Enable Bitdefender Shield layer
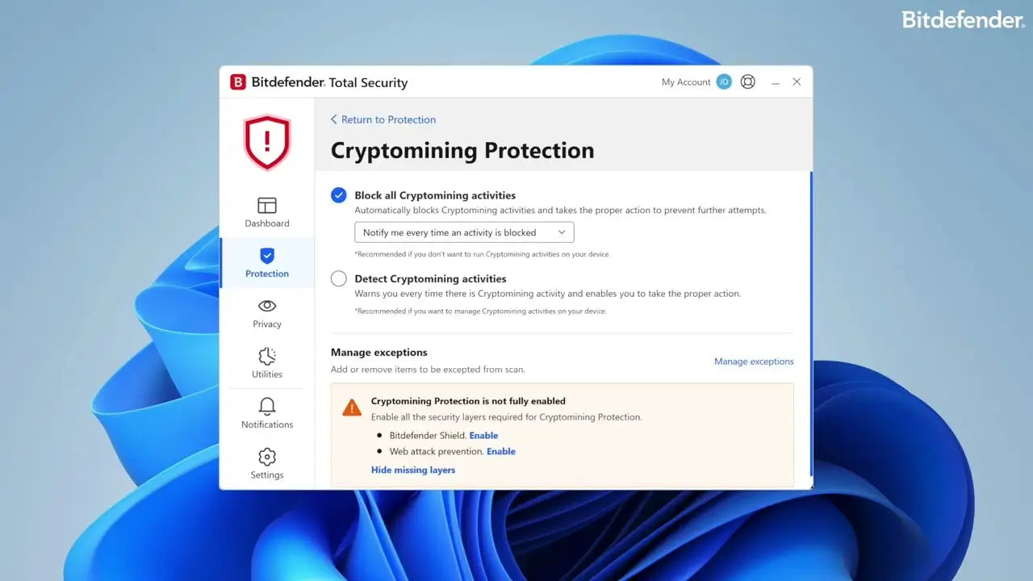The image size is (1033, 581). (x=483, y=435)
